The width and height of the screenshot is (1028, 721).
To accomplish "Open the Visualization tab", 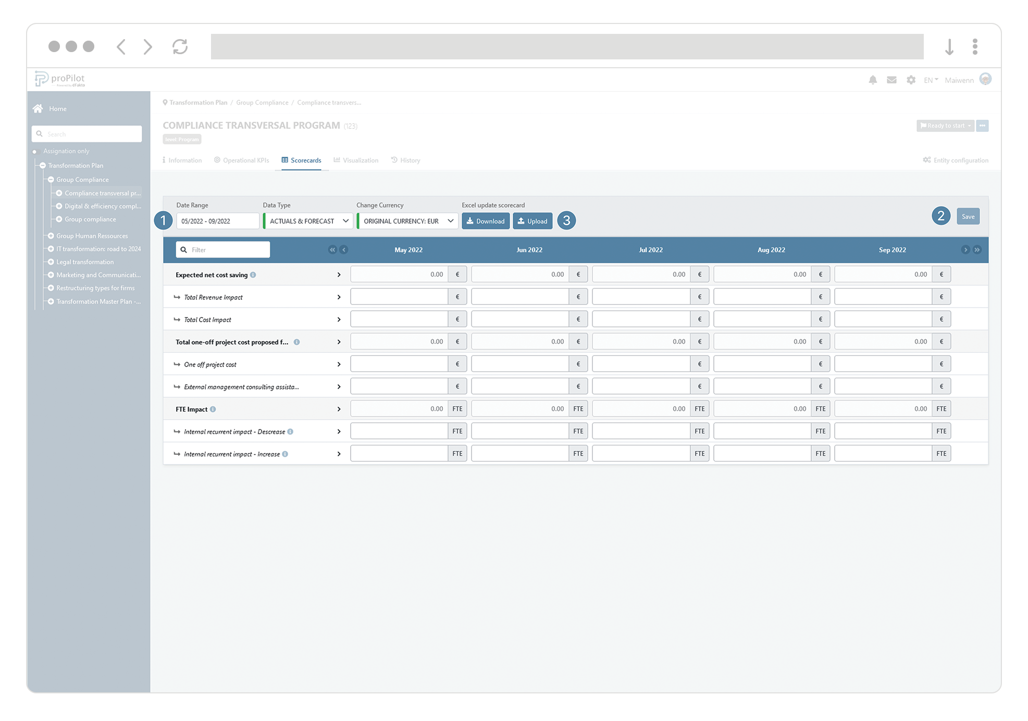I will tap(356, 160).
